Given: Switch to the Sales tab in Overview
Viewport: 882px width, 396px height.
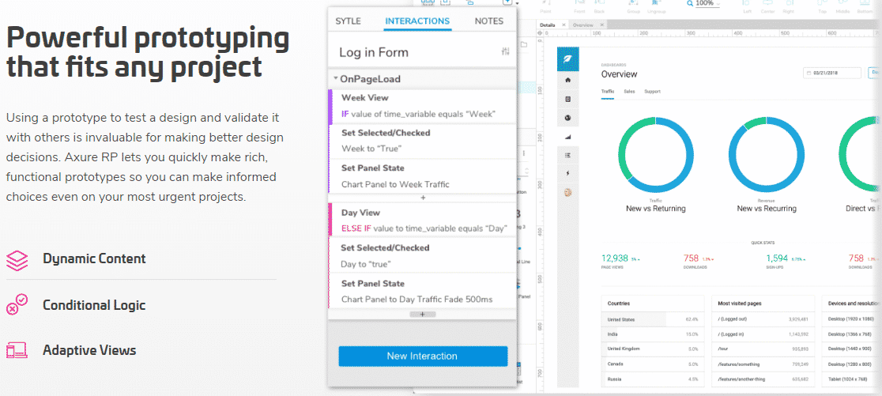Looking at the screenshot, I should [x=629, y=92].
